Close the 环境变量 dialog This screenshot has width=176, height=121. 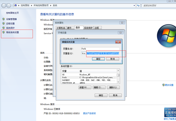tap(120, 33)
